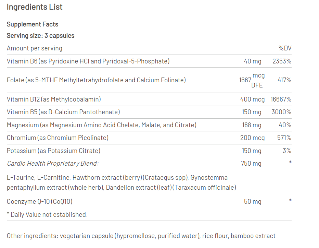
Task: Click the Amount per serving header
Action: coord(35,48)
